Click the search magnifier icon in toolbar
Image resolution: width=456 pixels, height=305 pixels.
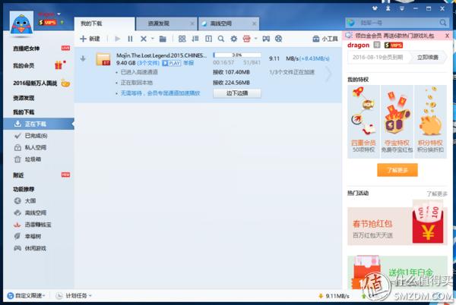pyautogui.click(x=221, y=39)
